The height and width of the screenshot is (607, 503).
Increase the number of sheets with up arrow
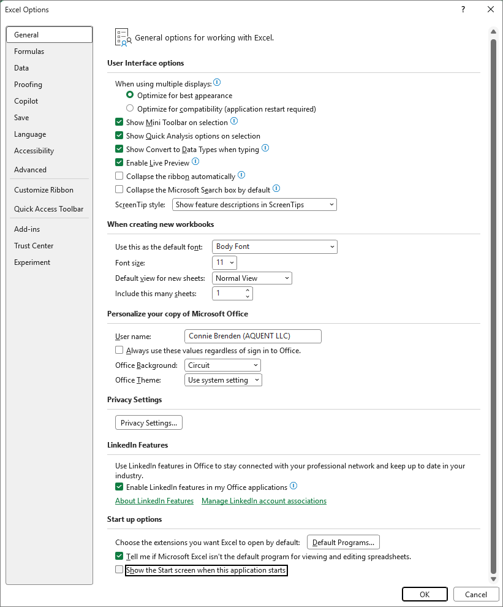(x=248, y=290)
